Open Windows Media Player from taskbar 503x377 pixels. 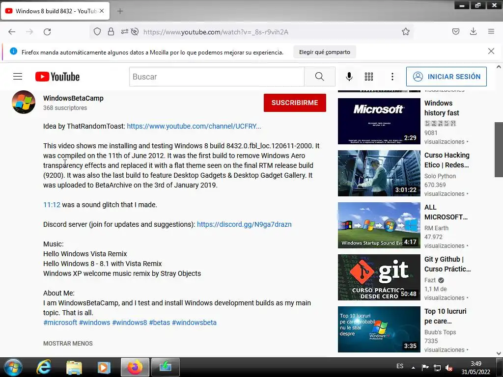tap(104, 367)
